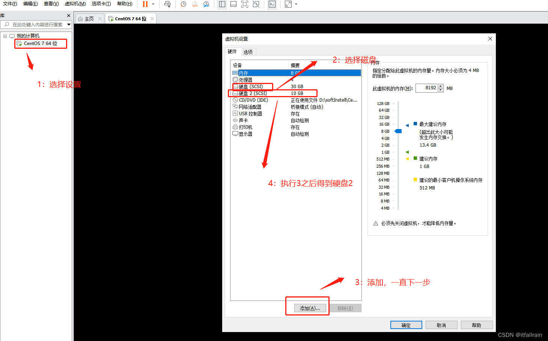Toggle the library sidebar view icon
The height and width of the screenshot is (341, 548).
(222, 4)
